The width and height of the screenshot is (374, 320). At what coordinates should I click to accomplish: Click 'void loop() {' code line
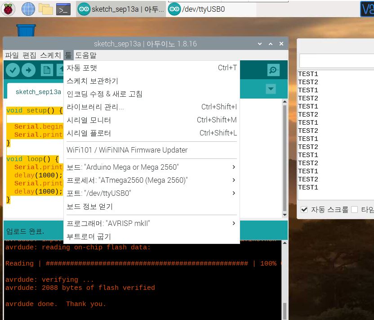33,159
